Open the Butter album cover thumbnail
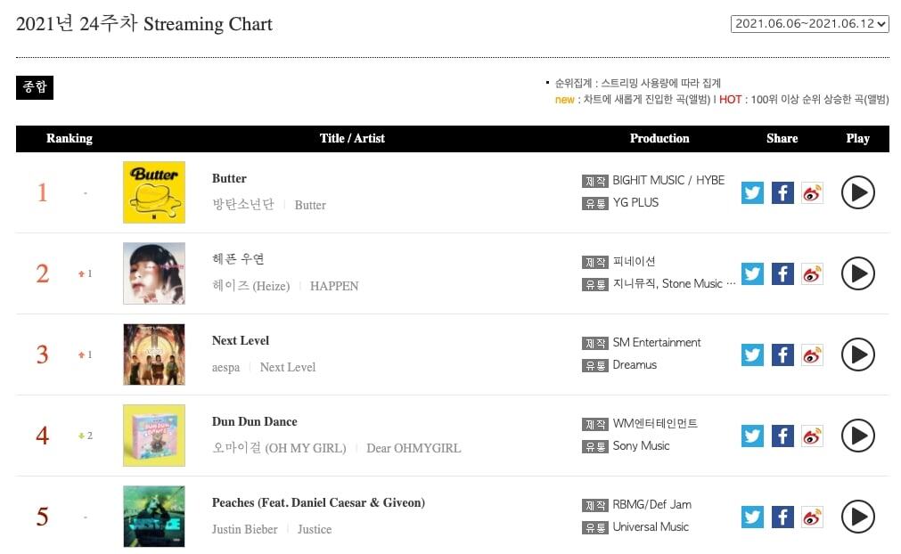Image resolution: width=901 pixels, height=554 pixels. (x=154, y=192)
